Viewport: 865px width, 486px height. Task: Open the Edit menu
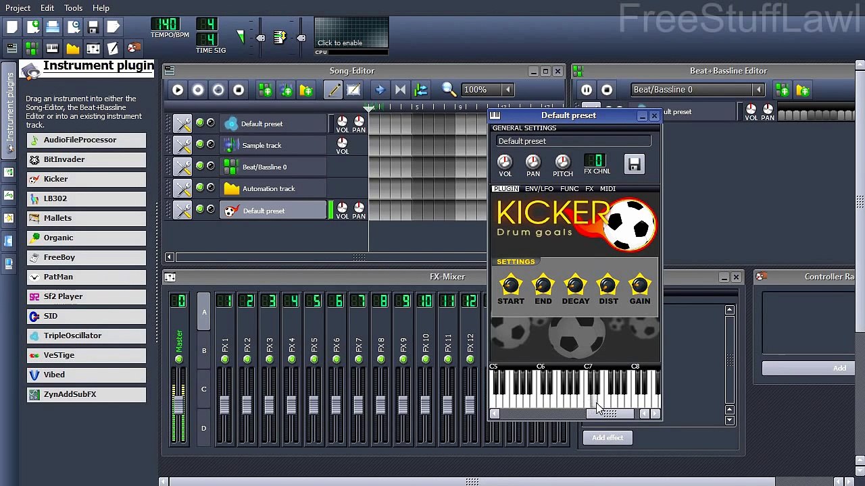(x=47, y=8)
